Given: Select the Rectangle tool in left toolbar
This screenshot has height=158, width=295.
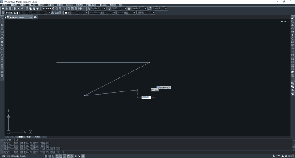Looking at the screenshot, I should point(2,32).
